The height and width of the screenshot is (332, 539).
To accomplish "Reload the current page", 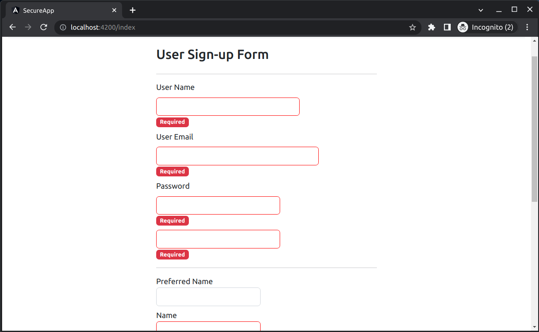I will (x=43, y=27).
